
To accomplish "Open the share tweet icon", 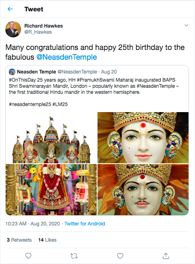I will pyautogui.click(x=166, y=255).
